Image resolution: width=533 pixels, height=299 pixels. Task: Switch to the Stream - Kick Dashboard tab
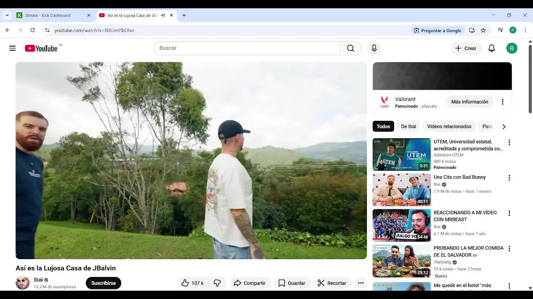coord(53,15)
